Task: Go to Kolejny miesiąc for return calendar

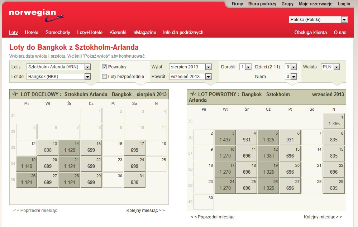Action: [323, 217]
